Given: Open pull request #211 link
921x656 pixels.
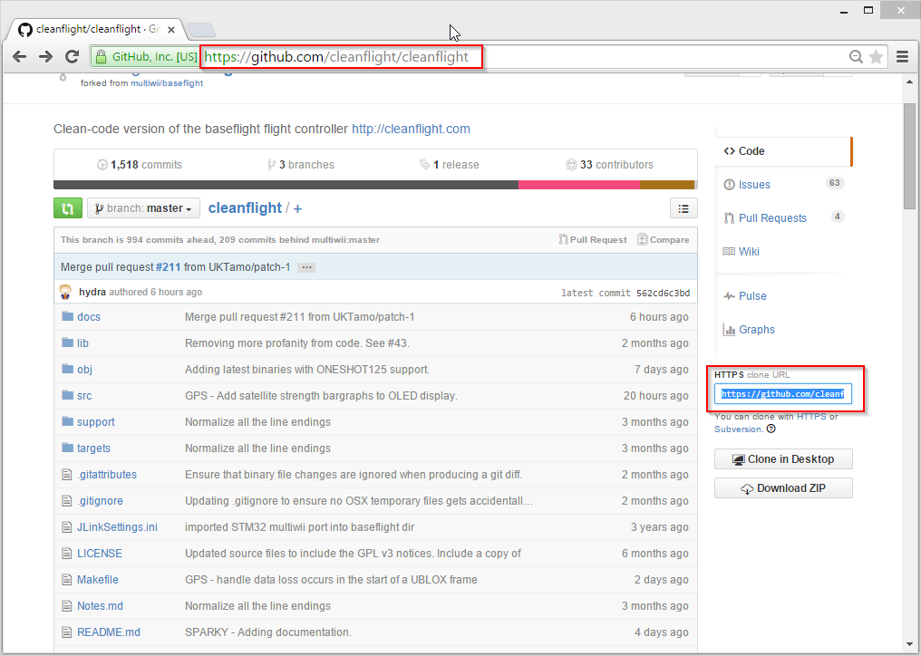Looking at the screenshot, I should point(168,267).
